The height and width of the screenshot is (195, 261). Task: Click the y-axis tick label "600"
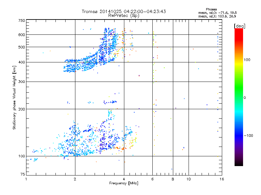pyautogui.click(x=22, y=35)
